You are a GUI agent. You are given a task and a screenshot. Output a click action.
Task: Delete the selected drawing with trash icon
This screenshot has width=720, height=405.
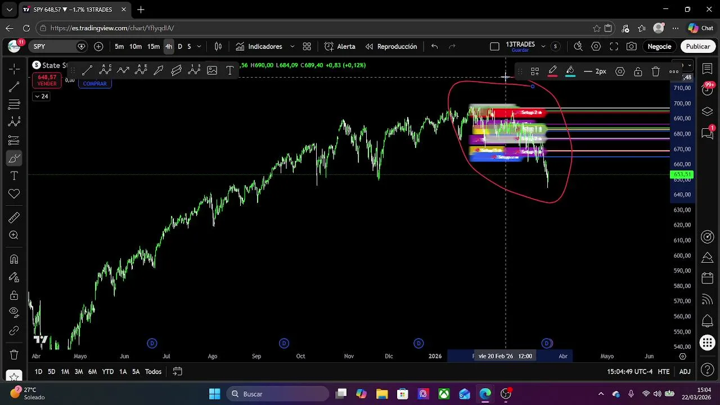coord(656,71)
